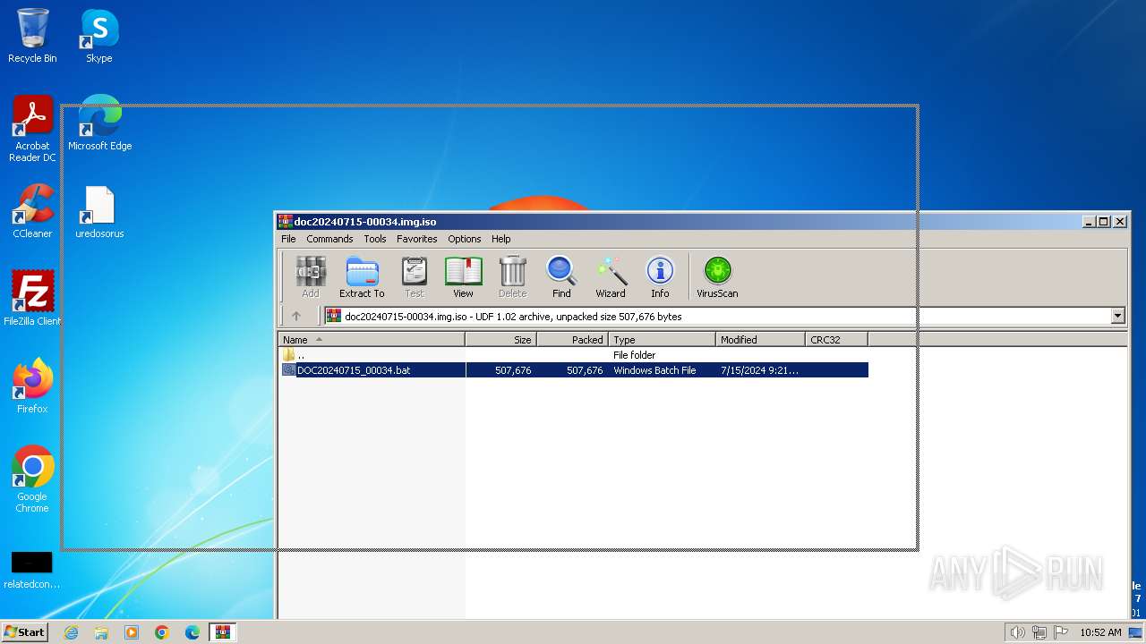Select relatedcon... desktop file icon
Viewport: 1146px width, 644px height.
coord(32,571)
